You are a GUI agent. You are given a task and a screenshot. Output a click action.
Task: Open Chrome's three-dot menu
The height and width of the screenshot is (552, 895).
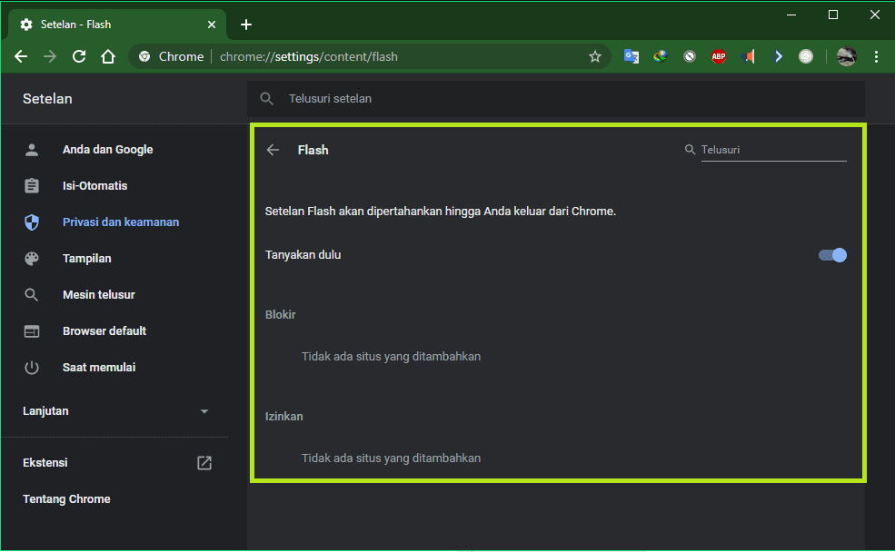[x=876, y=56]
